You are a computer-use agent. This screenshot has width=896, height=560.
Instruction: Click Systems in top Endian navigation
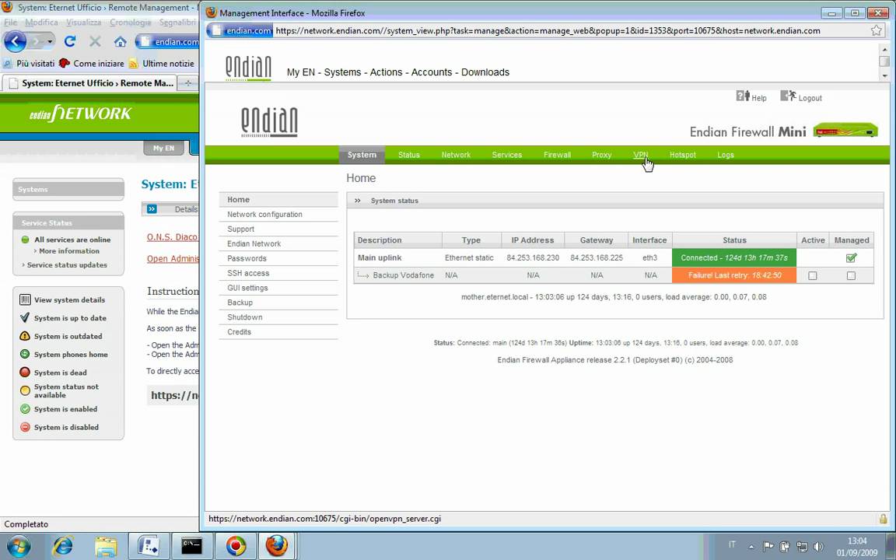342,72
